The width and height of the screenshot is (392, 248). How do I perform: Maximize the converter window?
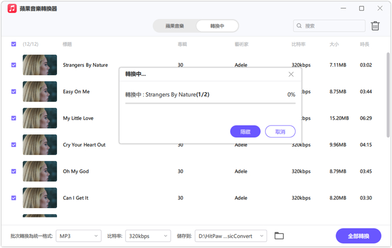click(x=362, y=8)
